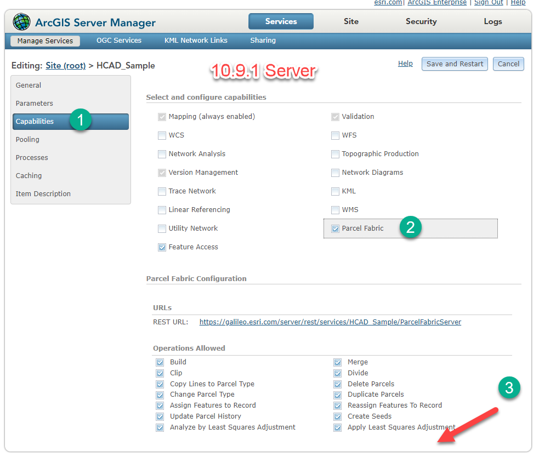Uncheck the Build operation

[x=160, y=362]
